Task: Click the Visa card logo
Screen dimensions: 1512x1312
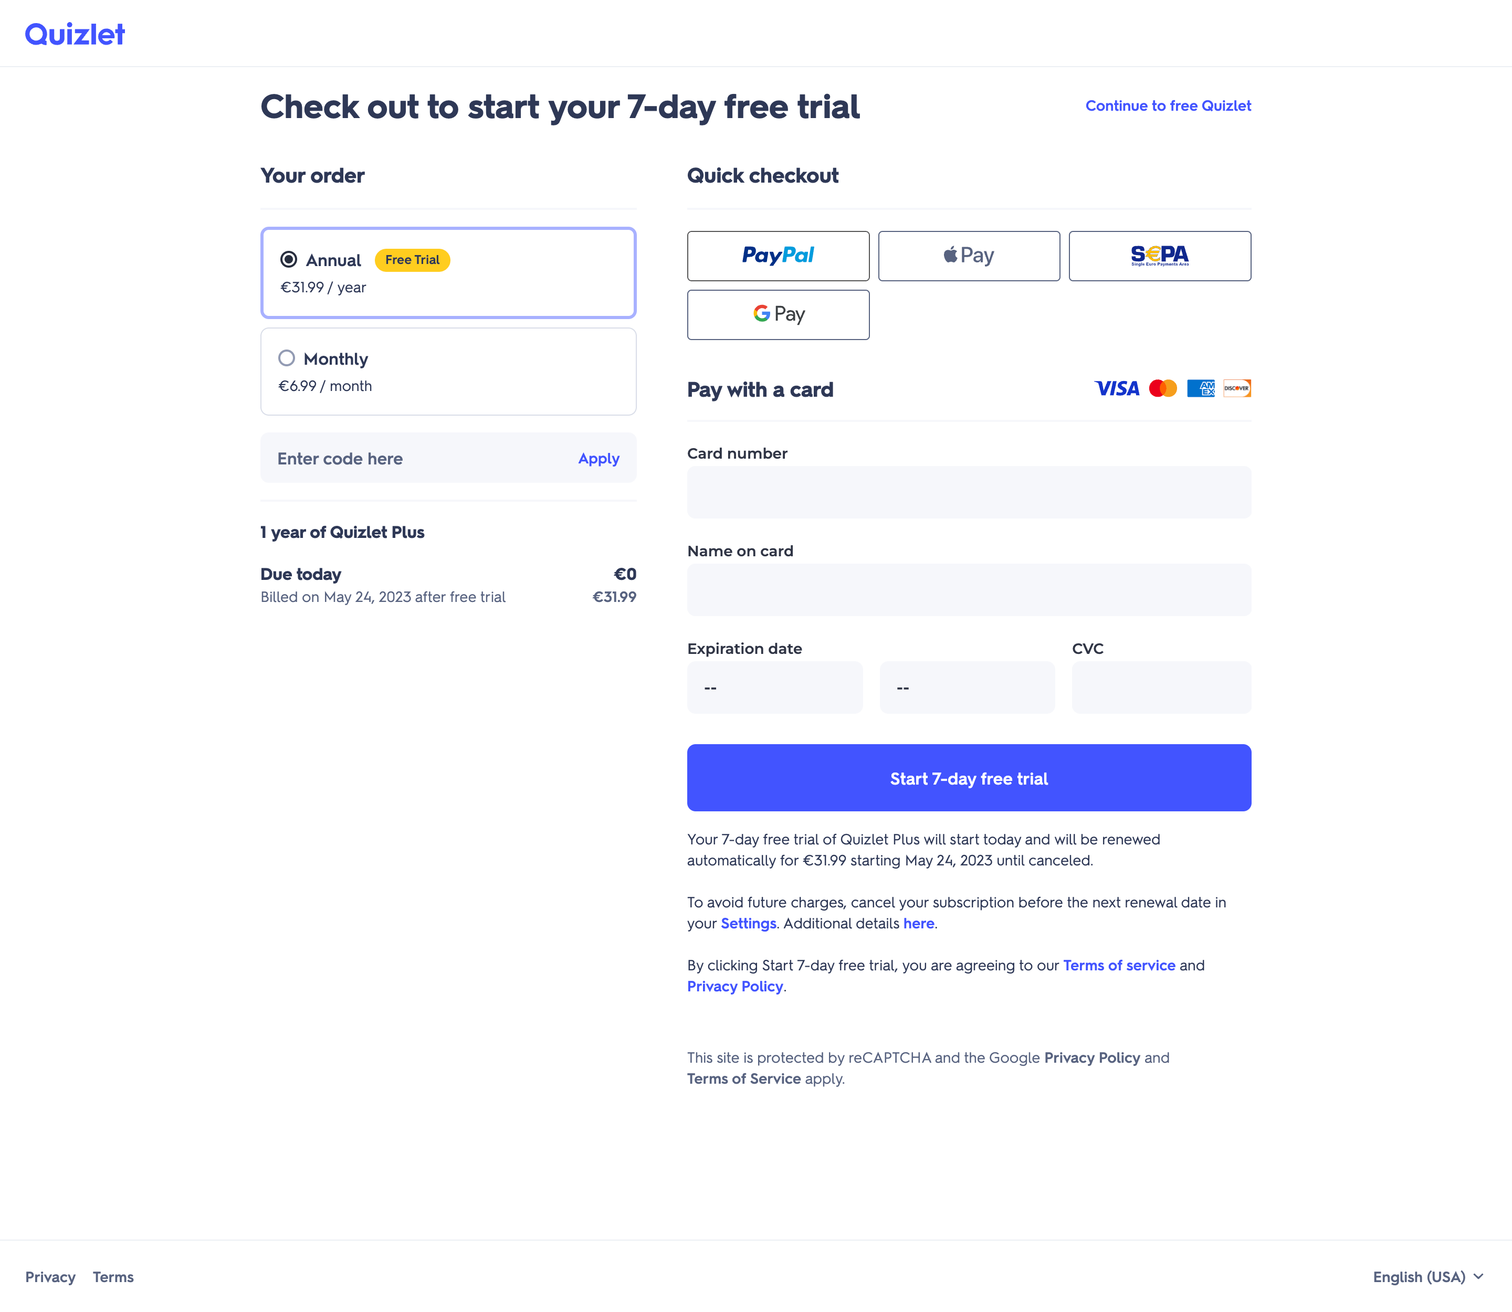Action: 1117,388
